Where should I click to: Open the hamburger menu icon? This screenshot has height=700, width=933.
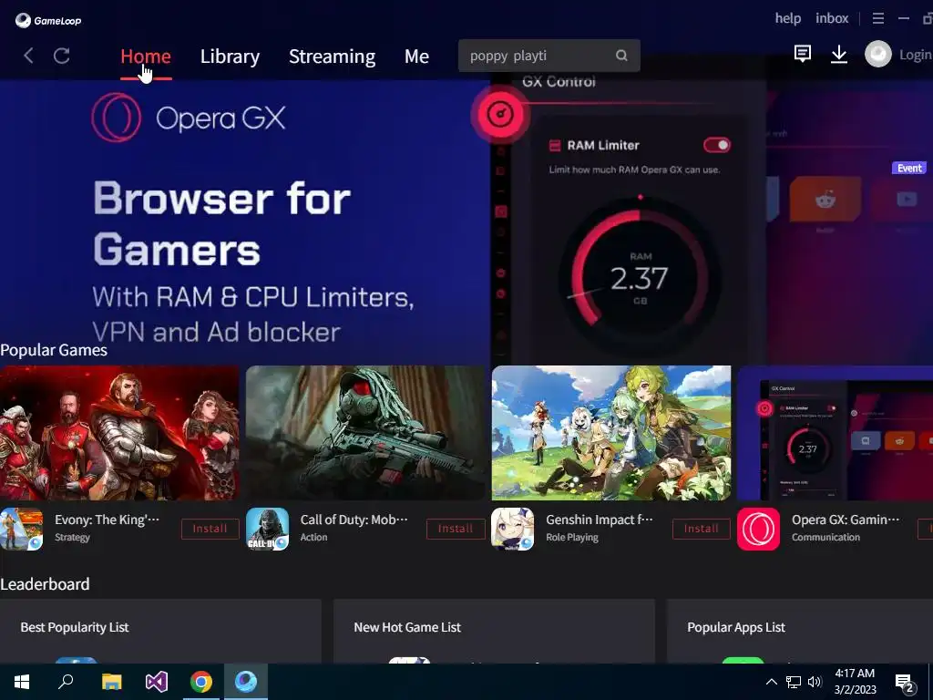878,18
